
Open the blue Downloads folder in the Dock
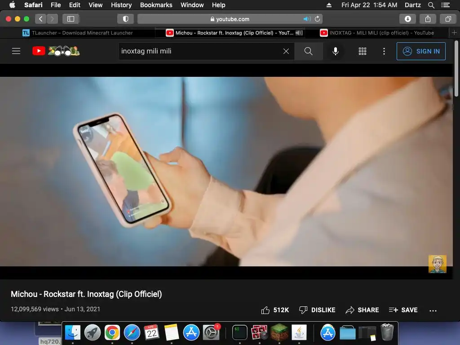pos(348,332)
